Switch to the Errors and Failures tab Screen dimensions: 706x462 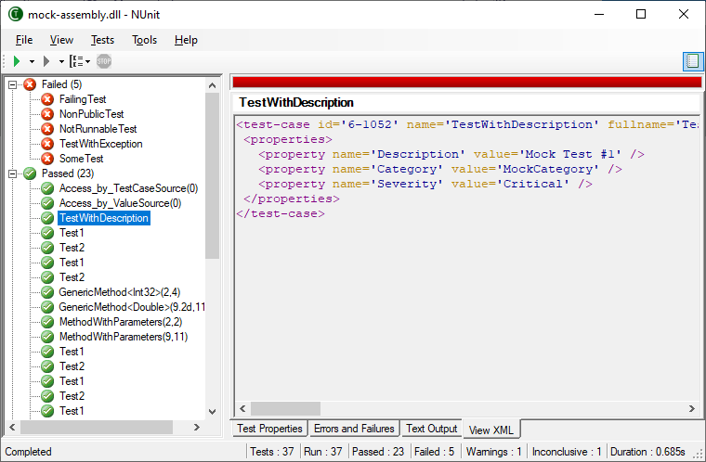click(x=353, y=429)
